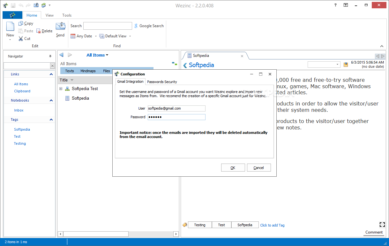Click the mindmap view icon near All Items
This screenshot has height=246, width=389.
click(x=175, y=64)
